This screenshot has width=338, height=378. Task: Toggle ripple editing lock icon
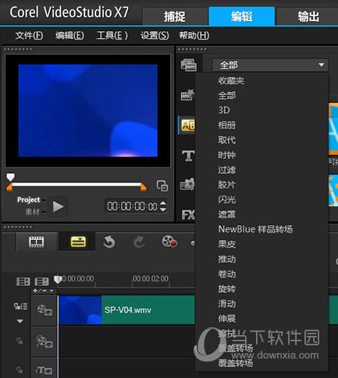[x=20, y=306]
